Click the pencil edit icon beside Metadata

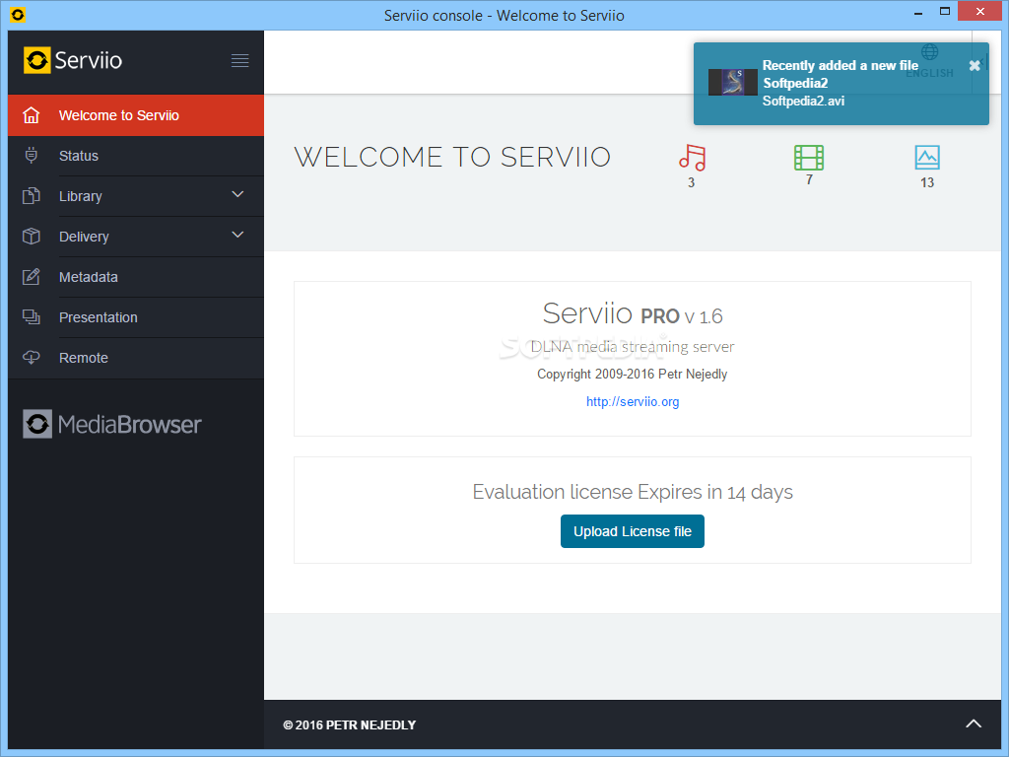tap(31, 277)
